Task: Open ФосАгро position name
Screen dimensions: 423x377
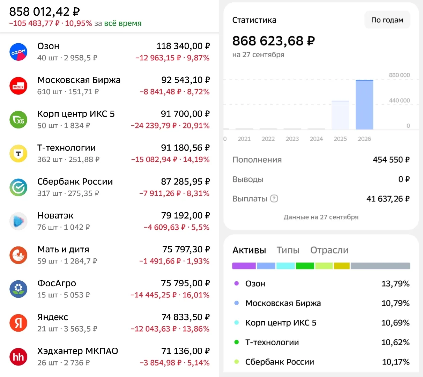Action: pos(57,283)
